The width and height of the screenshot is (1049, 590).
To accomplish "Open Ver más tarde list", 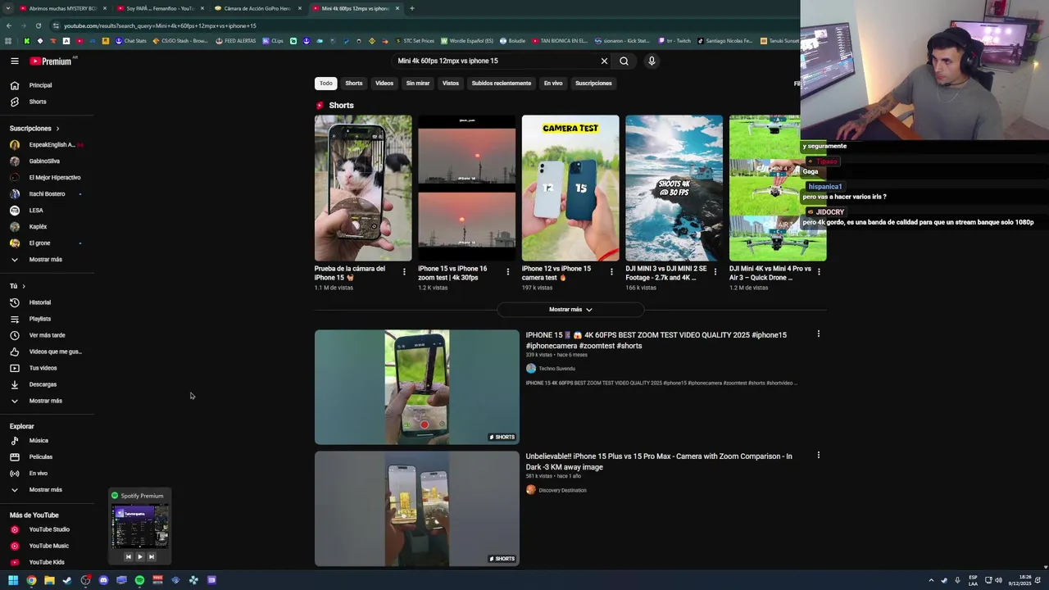I will tap(47, 335).
